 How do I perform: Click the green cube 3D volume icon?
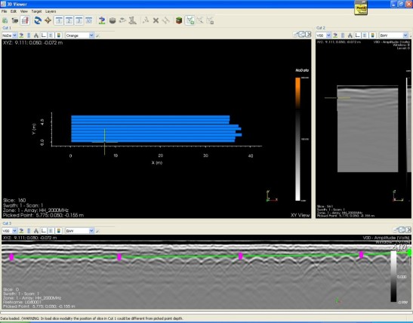coord(179,20)
